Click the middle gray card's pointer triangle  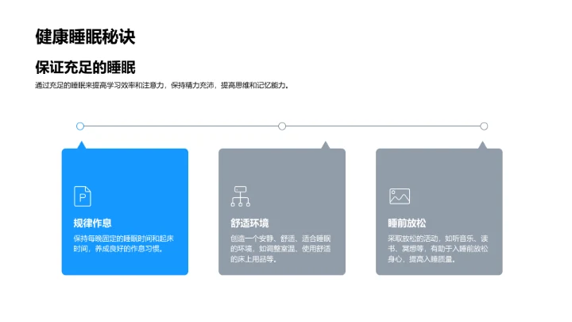pyautogui.click(x=325, y=145)
